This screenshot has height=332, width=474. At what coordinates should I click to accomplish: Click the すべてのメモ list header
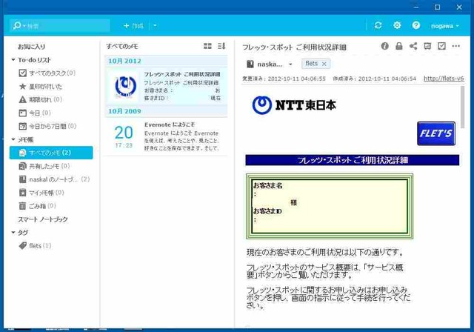(x=122, y=46)
